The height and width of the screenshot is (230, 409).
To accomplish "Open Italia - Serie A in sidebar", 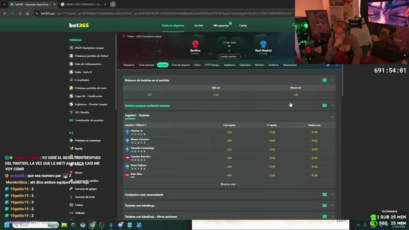I will [83, 72].
